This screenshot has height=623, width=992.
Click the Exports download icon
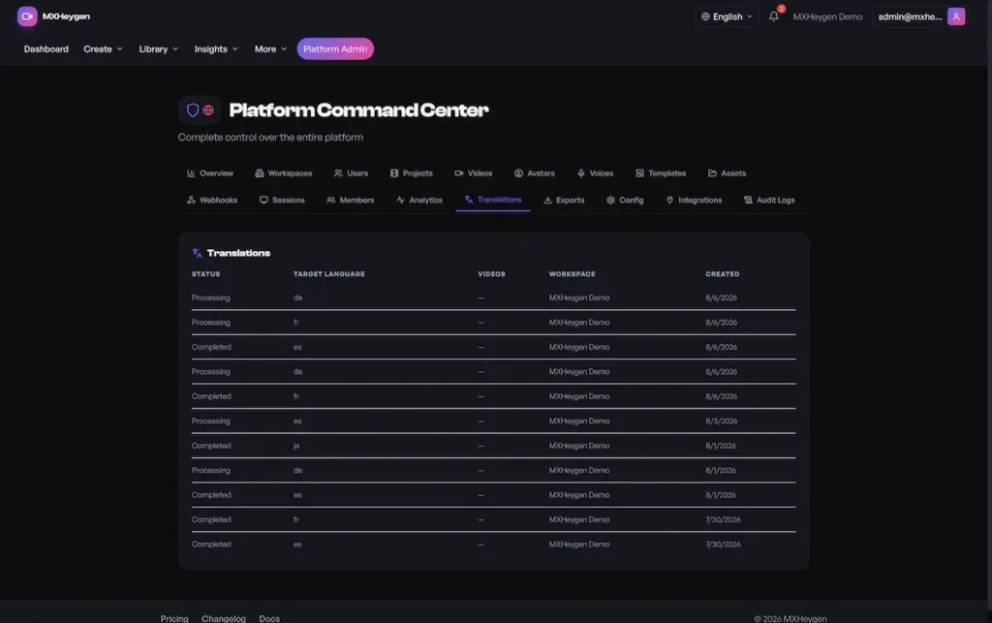click(x=548, y=200)
